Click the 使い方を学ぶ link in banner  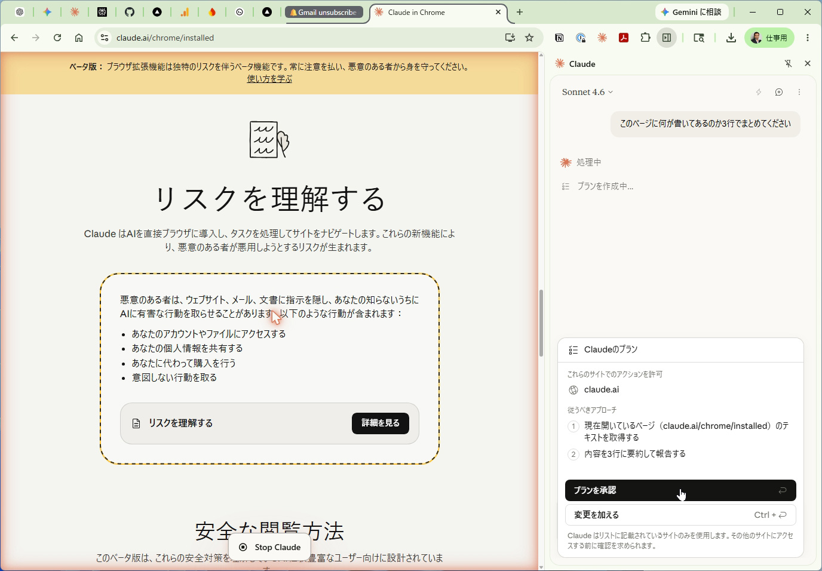(x=269, y=79)
